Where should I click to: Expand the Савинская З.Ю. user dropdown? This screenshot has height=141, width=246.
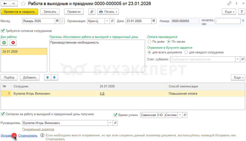pos(180,115)
